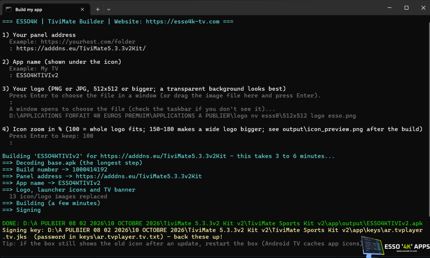Open a new terminal tab with plus
The height and width of the screenshot is (258, 430).
point(98,9)
